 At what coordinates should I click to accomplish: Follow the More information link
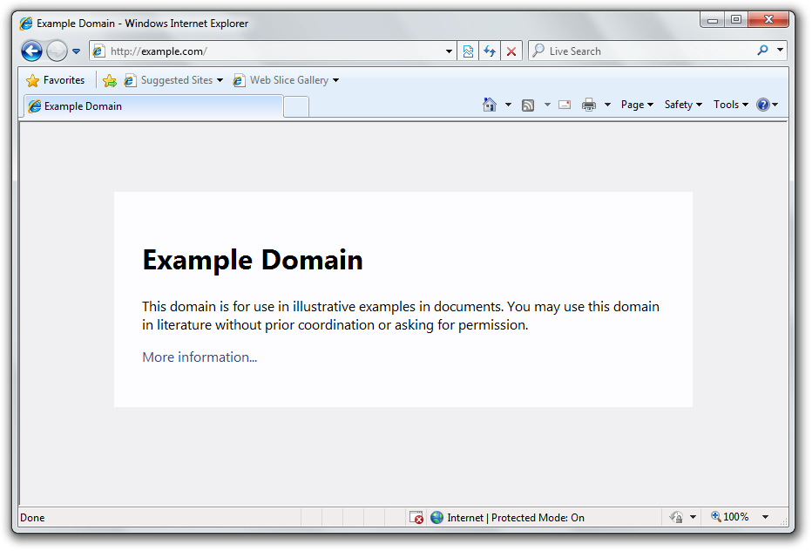coord(200,357)
